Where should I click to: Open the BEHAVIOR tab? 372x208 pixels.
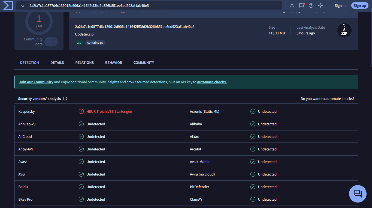[x=114, y=63]
